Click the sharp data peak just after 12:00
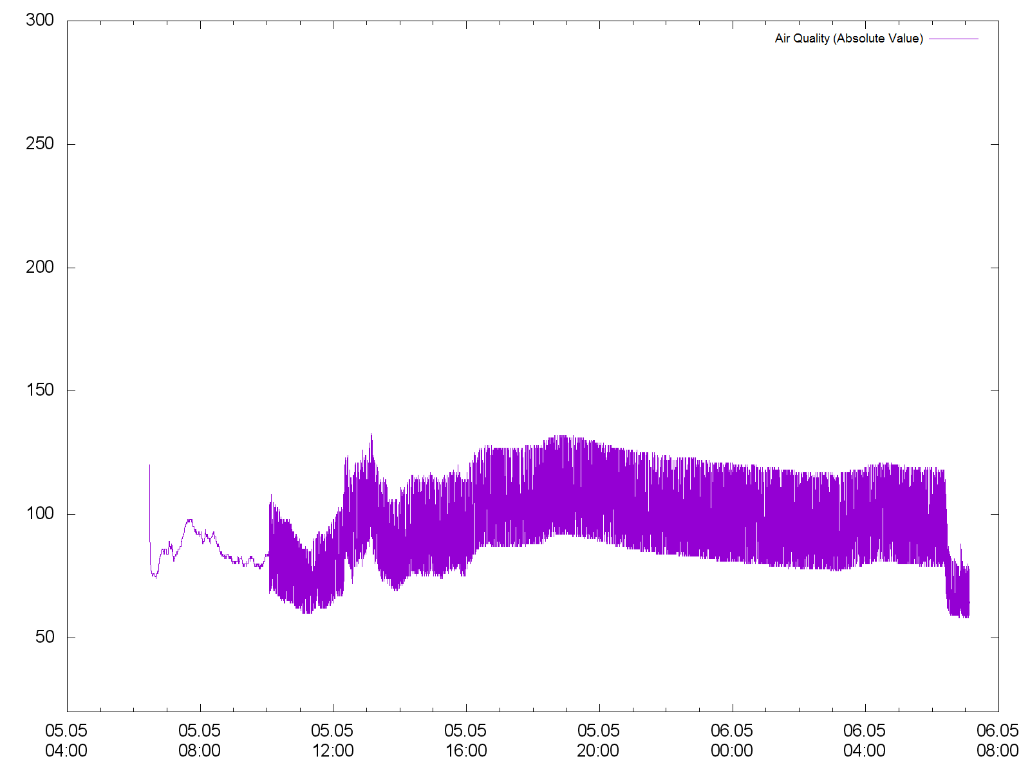 (x=371, y=444)
